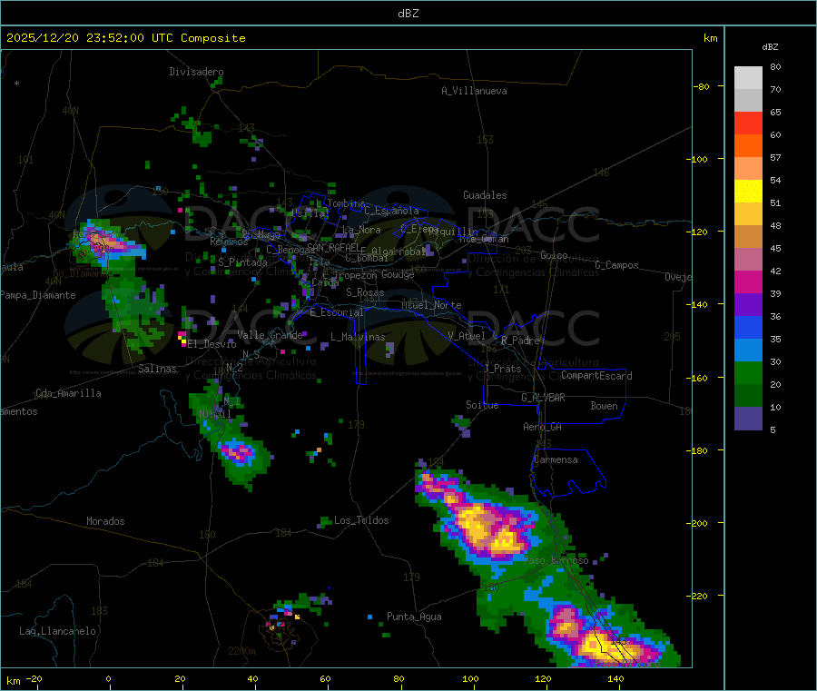Click the R_Padre label

click(x=520, y=341)
